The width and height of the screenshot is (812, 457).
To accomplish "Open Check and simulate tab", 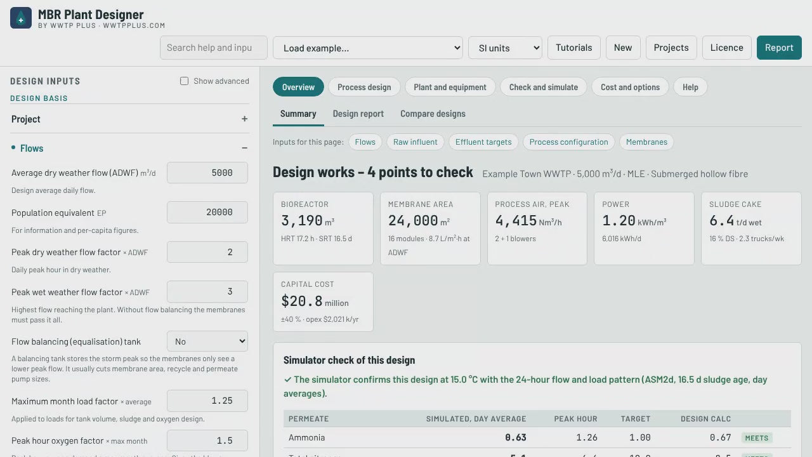I will pos(544,87).
